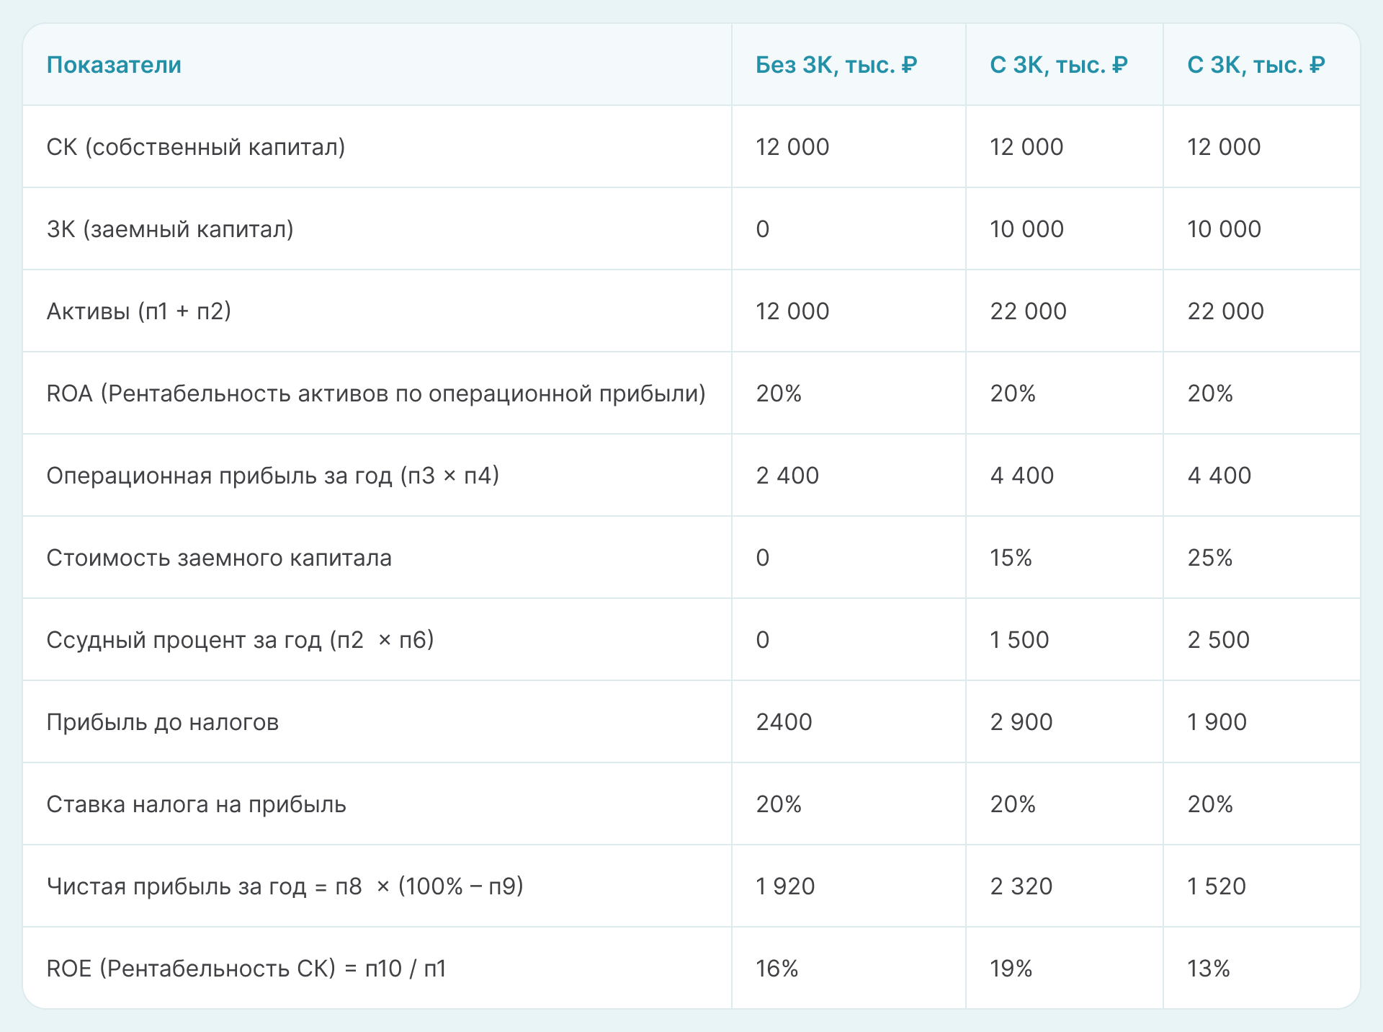Screen dimensions: 1383x1032
Task: Select the 1 500 loan interest cell
Action: pos(1019,640)
